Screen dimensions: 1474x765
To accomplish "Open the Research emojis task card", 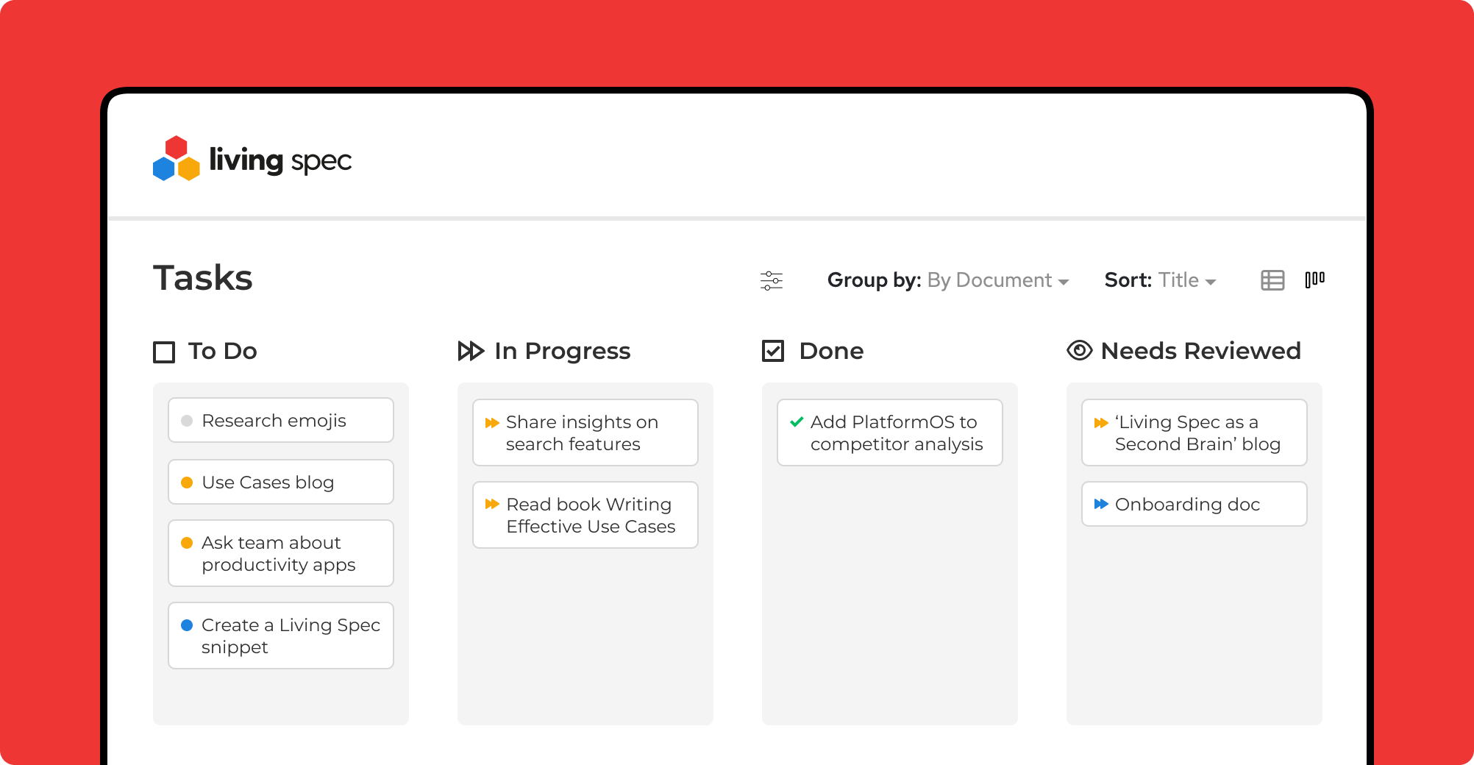I will pos(281,421).
